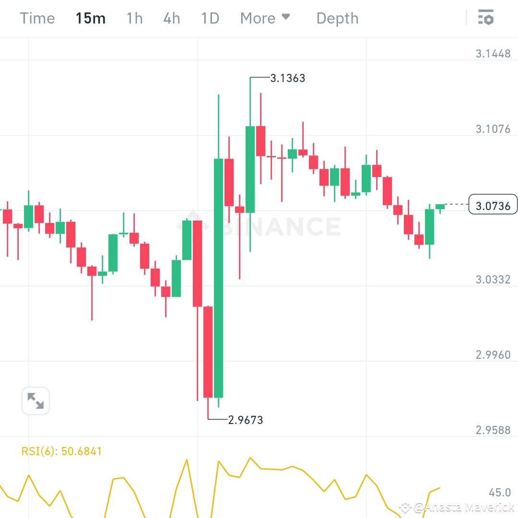Screen dimensions: 518x518
Task: Switch to the 4h timeframe
Action: pos(171,18)
